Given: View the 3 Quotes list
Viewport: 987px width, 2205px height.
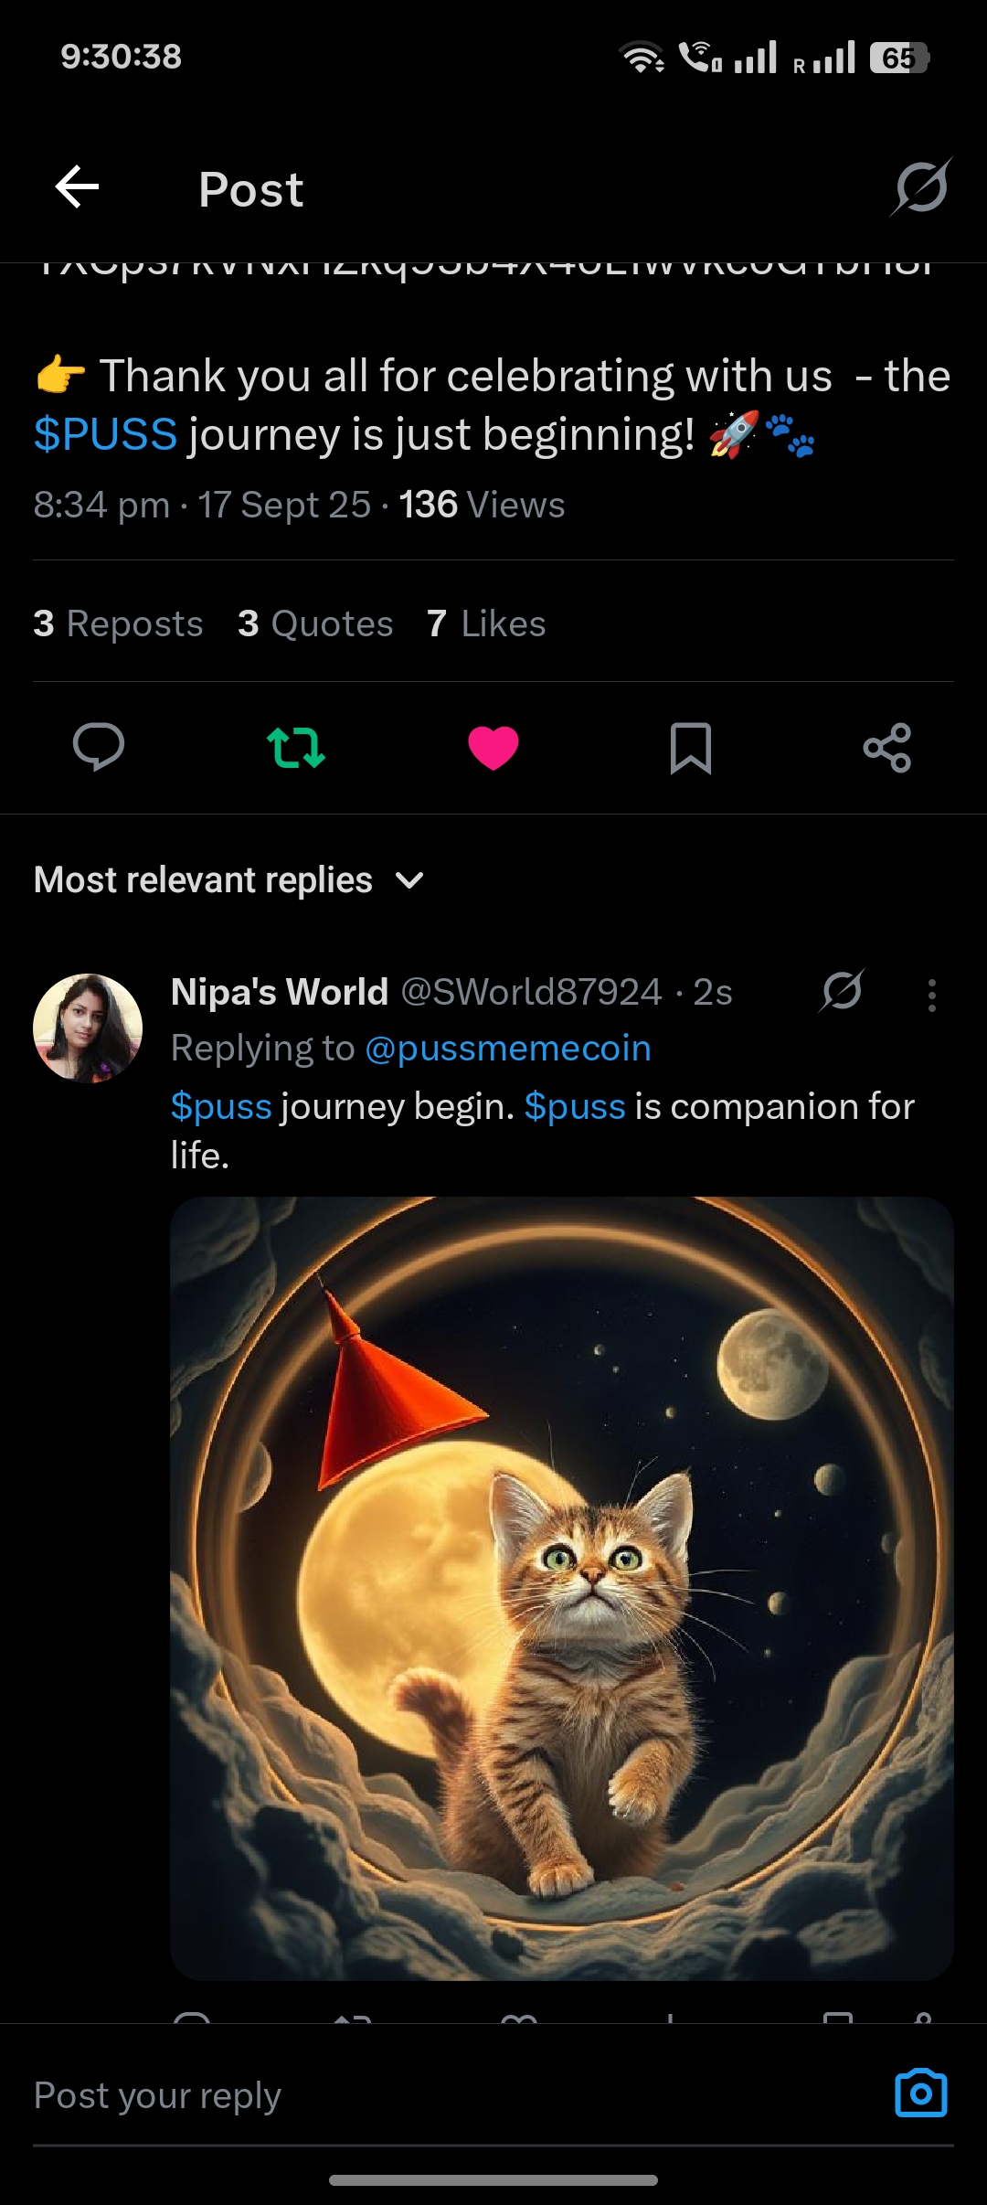Looking at the screenshot, I should click(315, 623).
